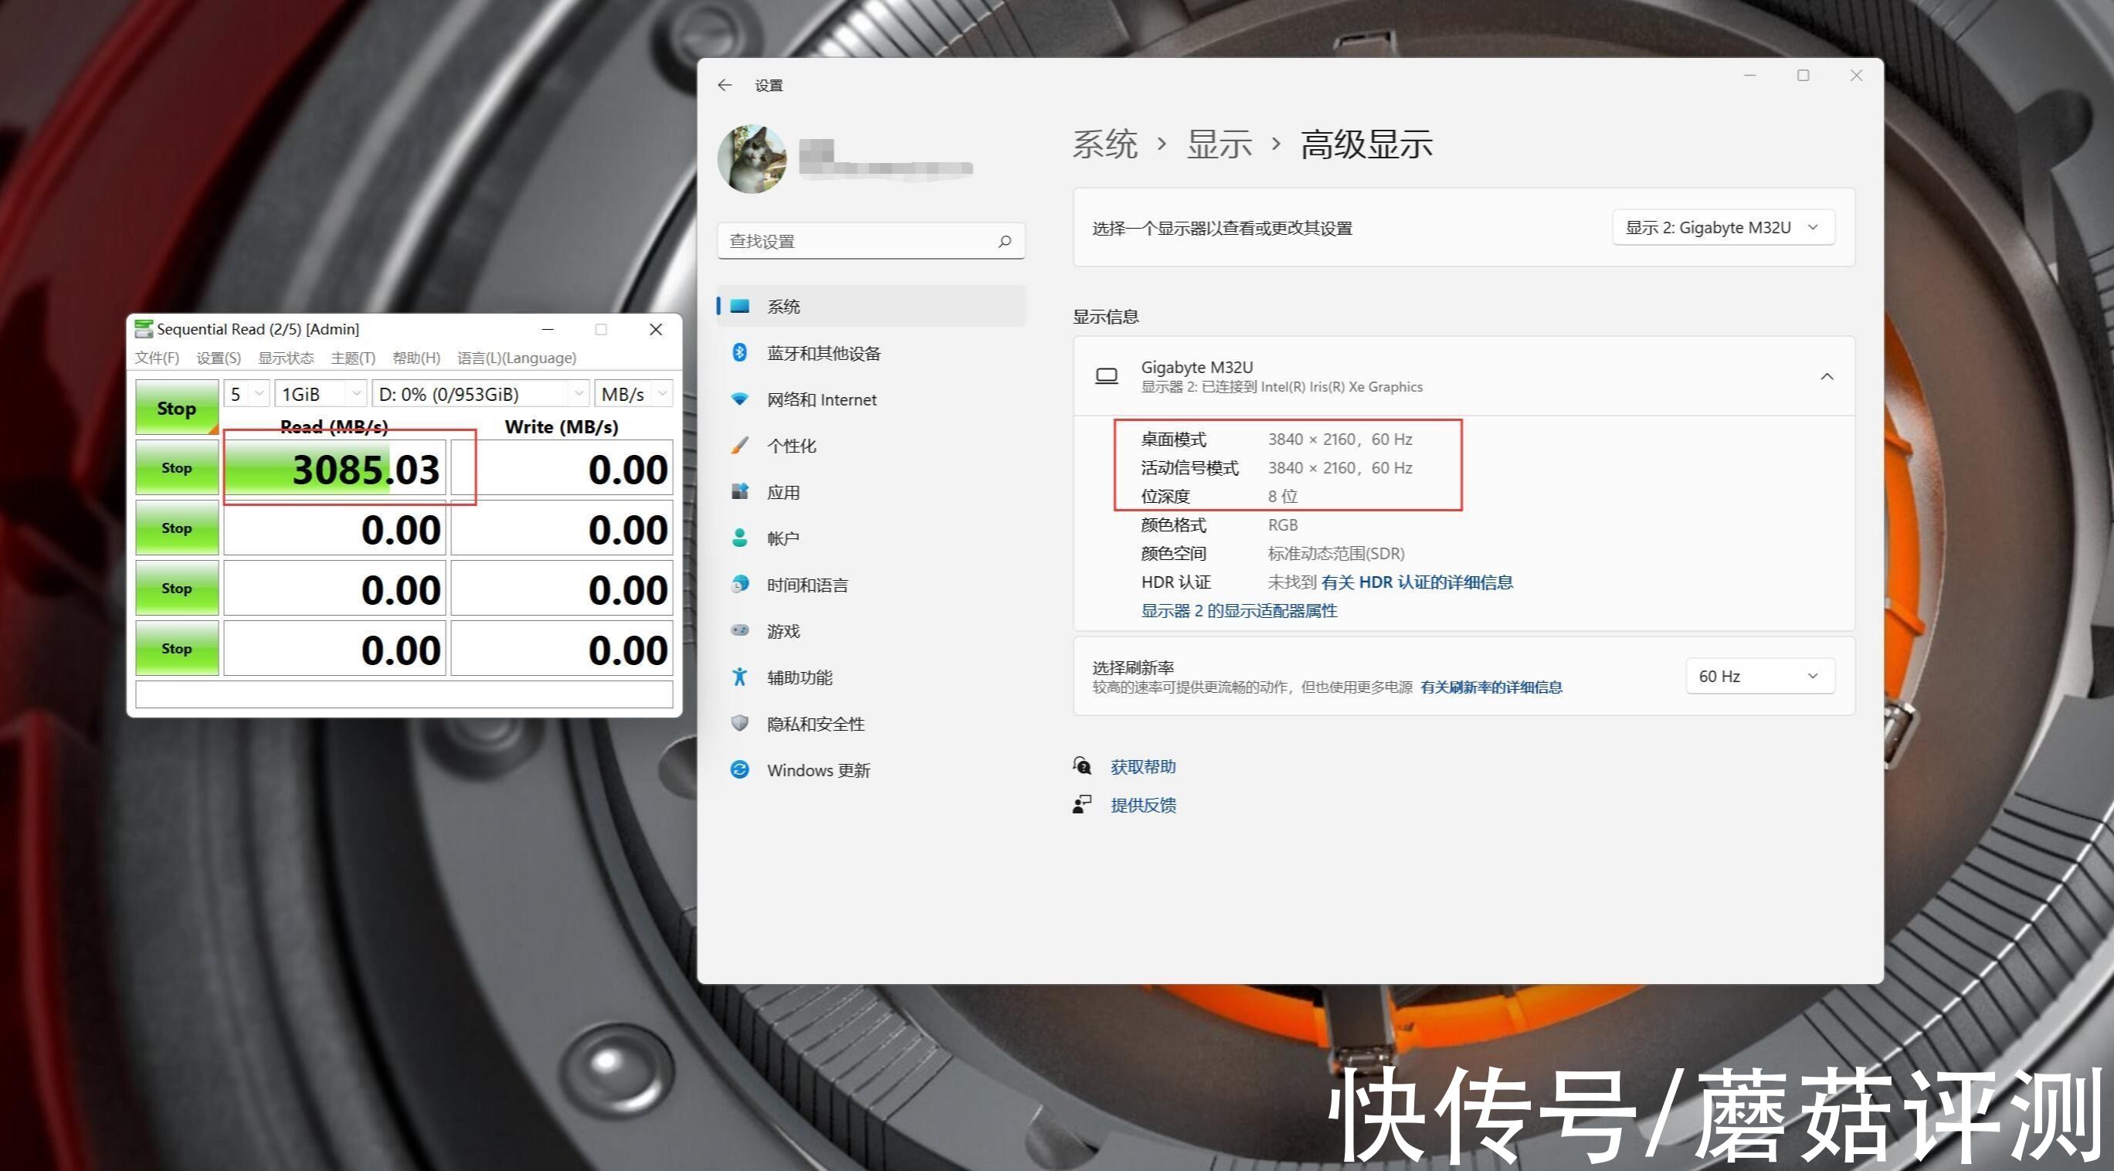Click the bottom Stop button in CrystalDiskMark
The width and height of the screenshot is (2114, 1171).
click(x=176, y=648)
